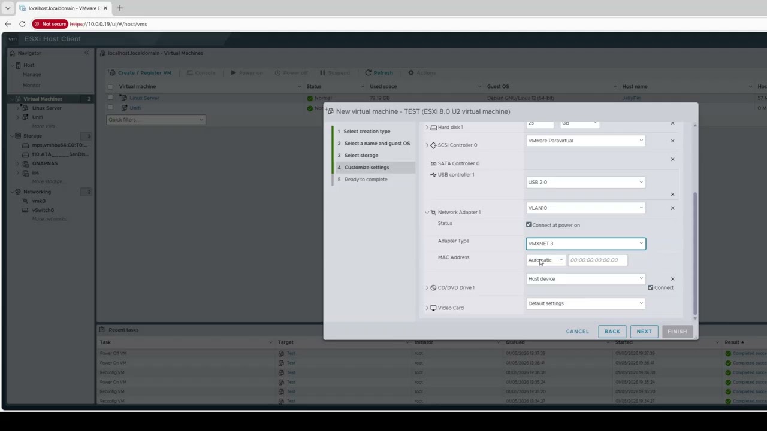
Task: Collapse the Navigator panel with double-chevron icon
Action: click(x=86, y=53)
